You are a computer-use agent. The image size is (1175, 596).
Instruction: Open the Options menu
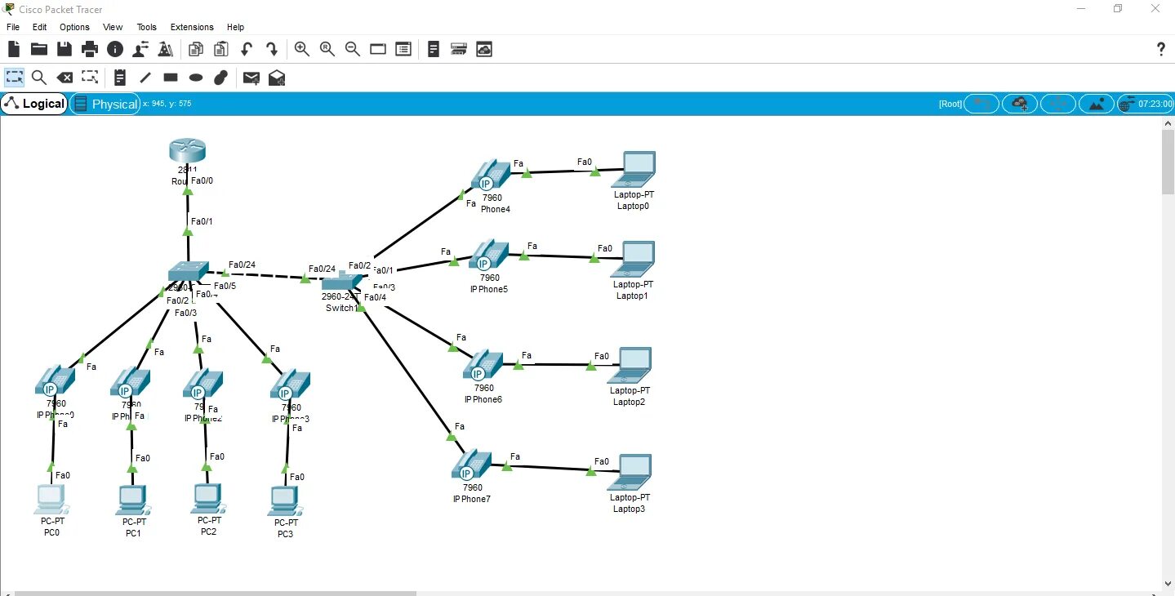coord(74,27)
